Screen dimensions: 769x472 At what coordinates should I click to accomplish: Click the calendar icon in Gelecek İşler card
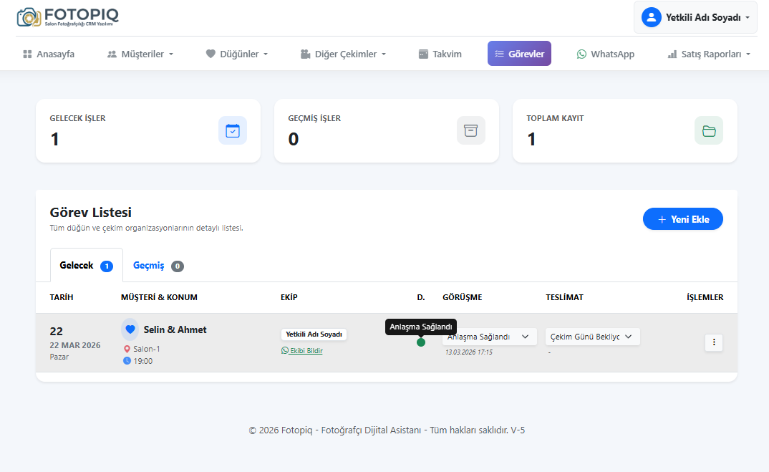(233, 130)
